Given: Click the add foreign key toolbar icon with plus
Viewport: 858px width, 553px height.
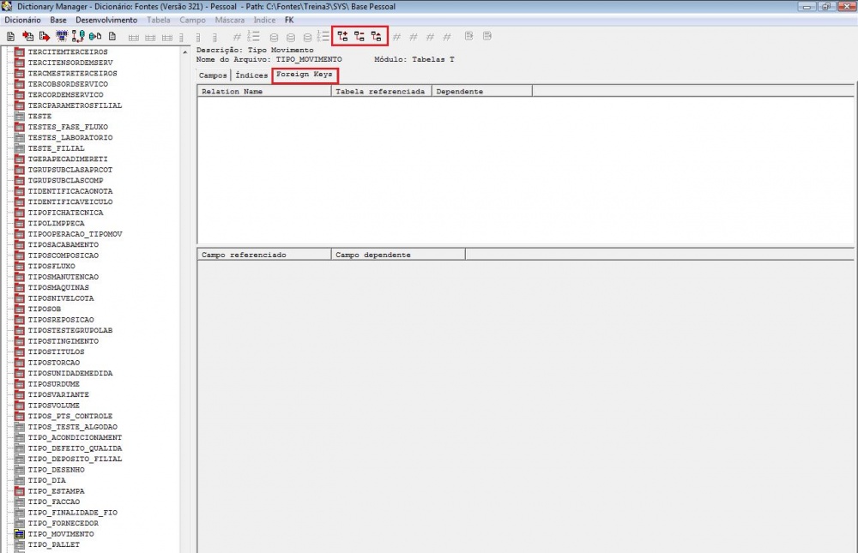Looking at the screenshot, I should coord(342,36).
